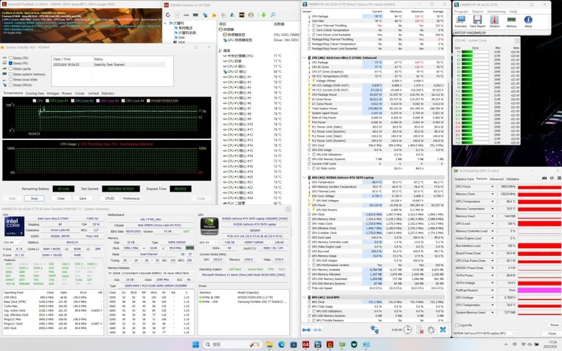Click the Bus Interface Load red bar in GPU-Z
The height and width of the screenshot is (351, 562).
[x=540, y=246]
